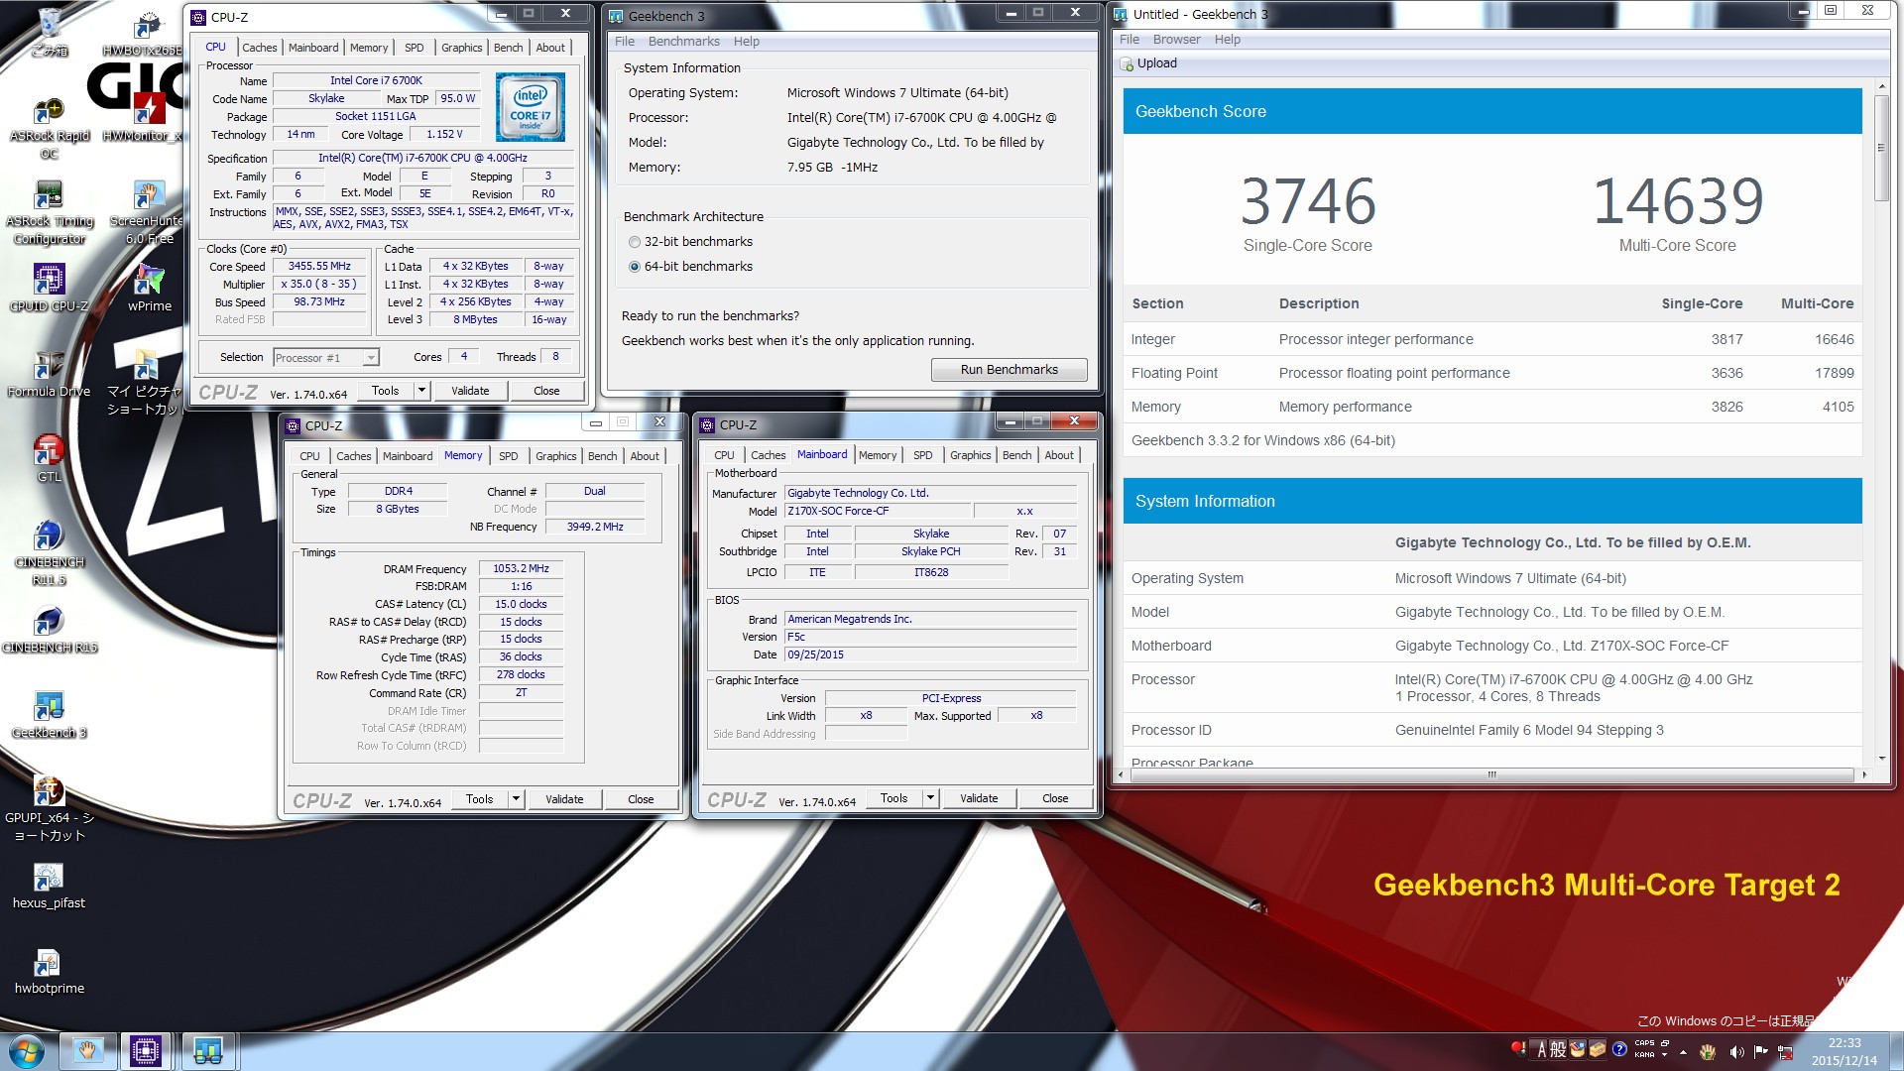Launch the wPrime desktop shortcut
Screen dimensions: 1904x1071
[x=150, y=288]
